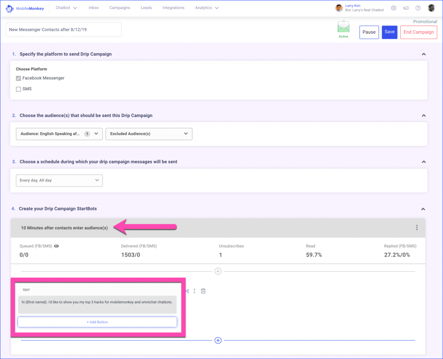Delete the text widget with the trash icon
Screen dimensions: 443x359
point(203,291)
